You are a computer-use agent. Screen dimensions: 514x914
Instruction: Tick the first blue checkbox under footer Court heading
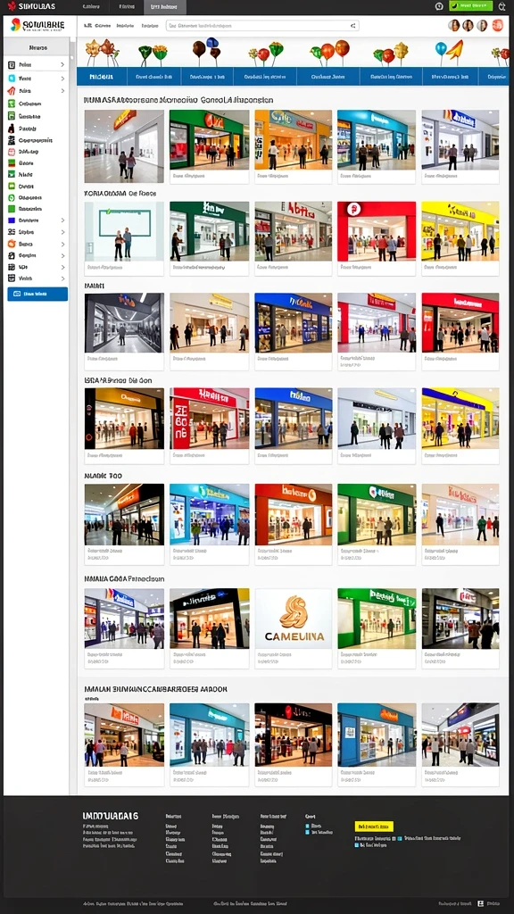click(308, 826)
